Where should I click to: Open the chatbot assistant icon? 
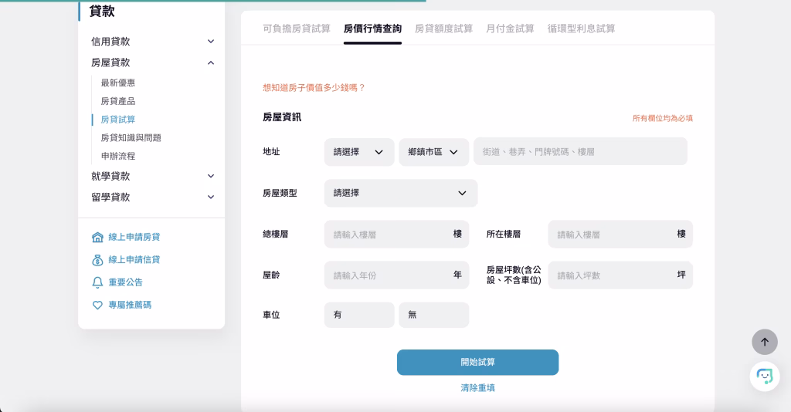point(765,377)
